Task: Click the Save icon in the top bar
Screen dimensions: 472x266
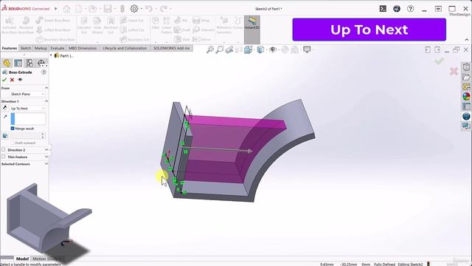Action: tap(108, 9)
